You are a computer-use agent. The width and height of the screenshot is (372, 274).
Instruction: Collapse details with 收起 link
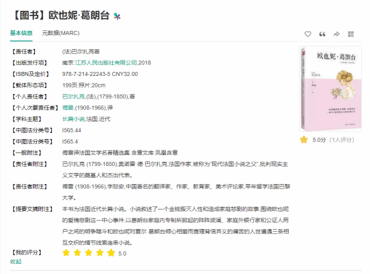coord(15,261)
